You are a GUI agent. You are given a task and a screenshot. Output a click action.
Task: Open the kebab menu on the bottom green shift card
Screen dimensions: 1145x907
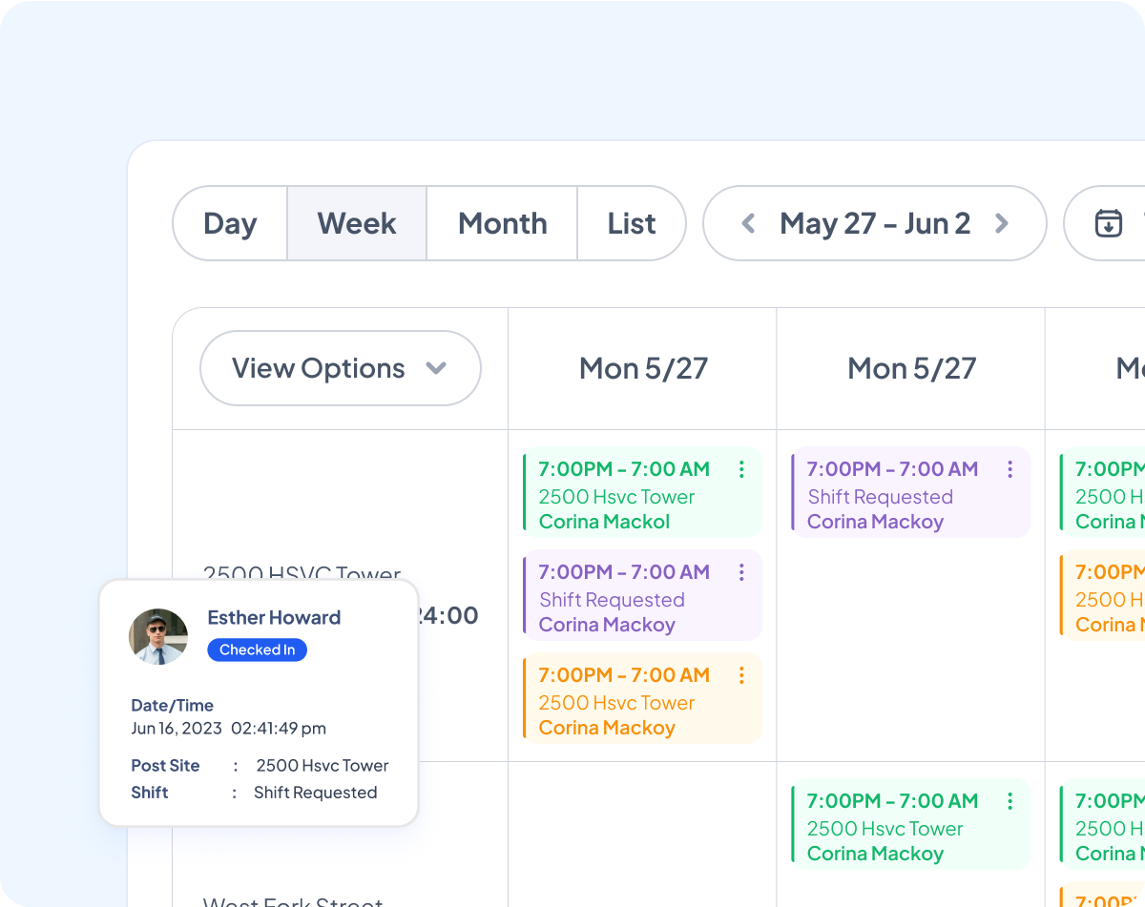point(1010,801)
